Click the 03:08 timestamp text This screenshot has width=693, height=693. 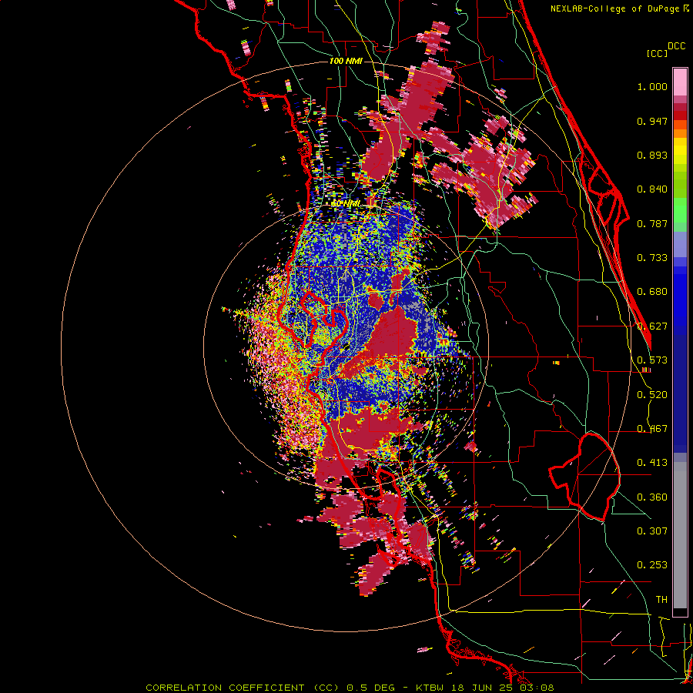coord(537,688)
